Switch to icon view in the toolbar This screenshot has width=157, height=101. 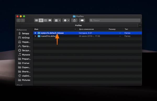click(x=36, y=20)
